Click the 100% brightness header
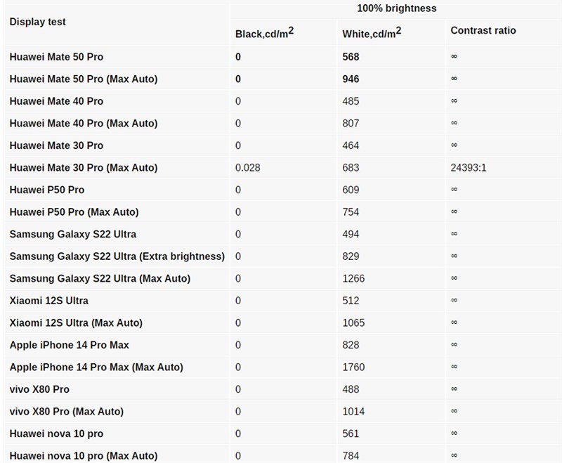Viewport: 562px width, 463px height. coord(396,8)
